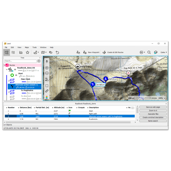This screenshot has height=171, width=171.
Task: Open the Carles user account dropdown
Action: (164, 52)
